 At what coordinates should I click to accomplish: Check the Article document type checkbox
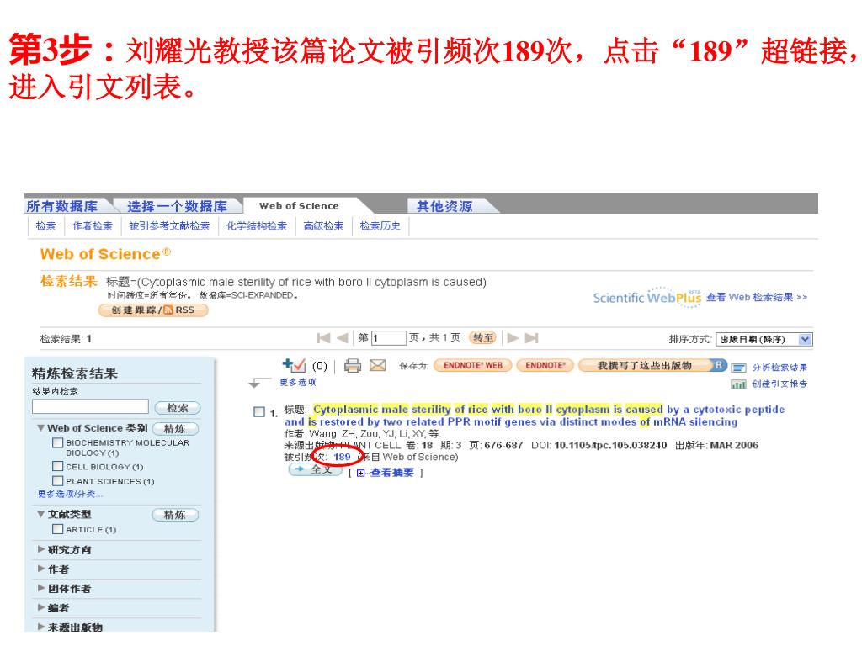tap(58, 529)
